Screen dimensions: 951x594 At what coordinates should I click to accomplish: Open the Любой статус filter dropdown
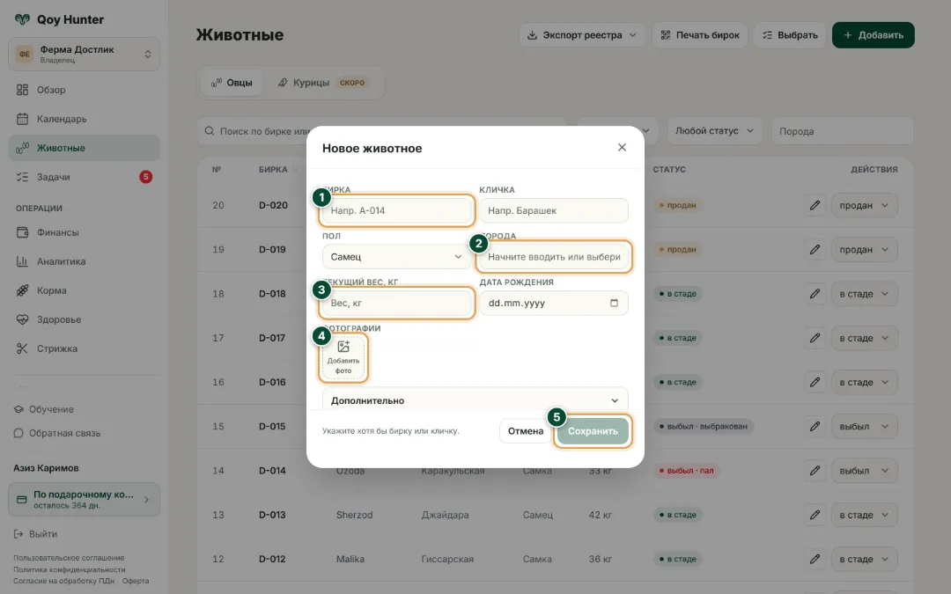click(714, 131)
